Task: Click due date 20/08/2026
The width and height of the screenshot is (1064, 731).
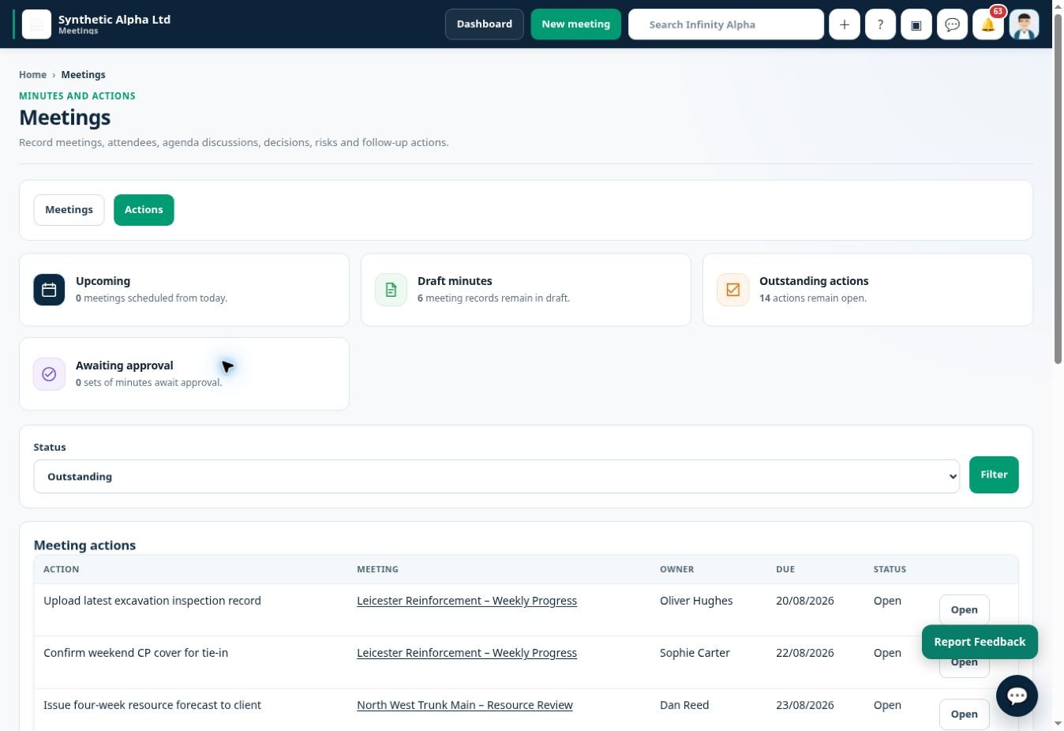Action: coord(805,601)
